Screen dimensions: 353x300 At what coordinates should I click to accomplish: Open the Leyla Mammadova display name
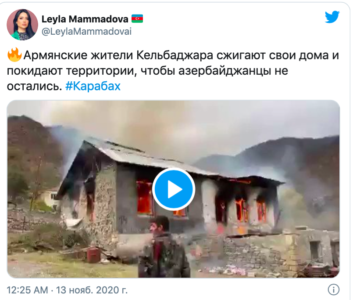(x=85, y=19)
